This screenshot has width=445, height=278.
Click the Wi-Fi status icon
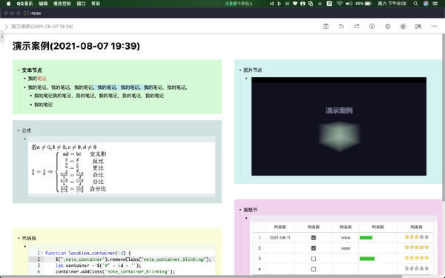[x=340, y=4]
